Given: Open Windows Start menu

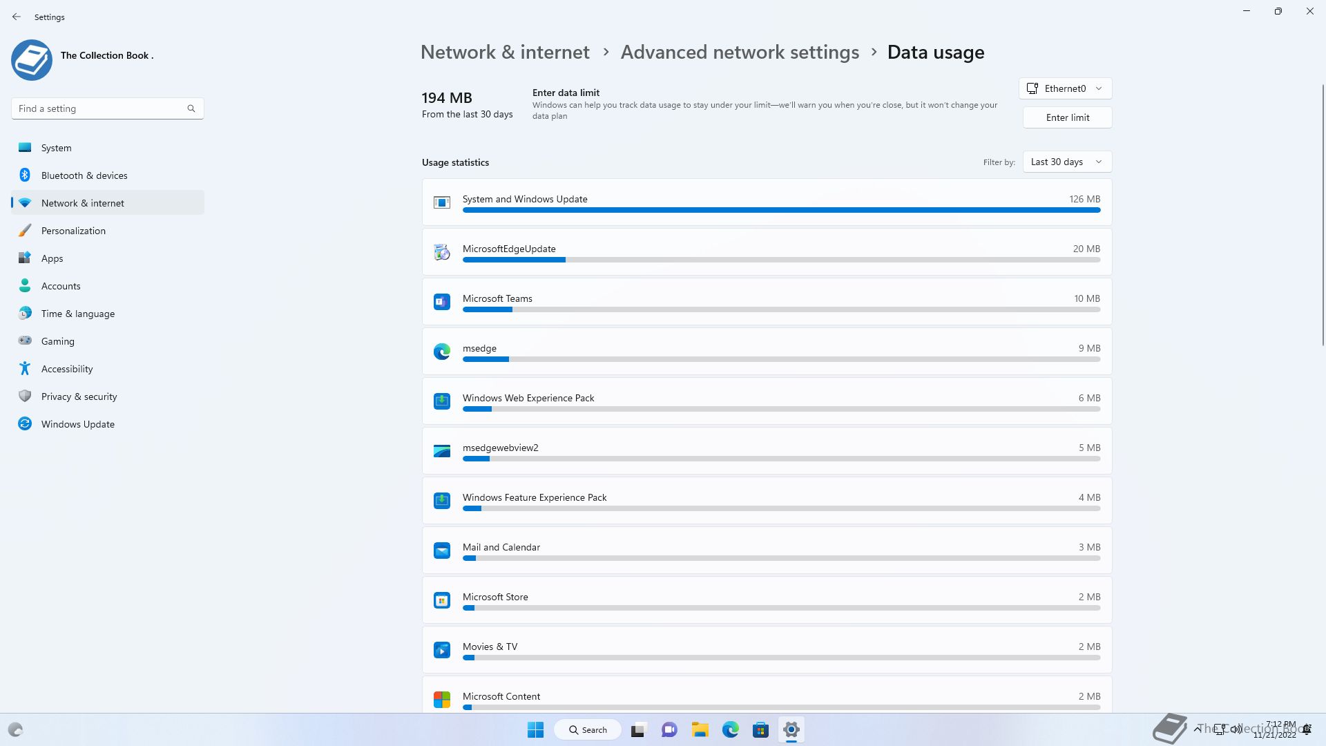Looking at the screenshot, I should click(535, 729).
